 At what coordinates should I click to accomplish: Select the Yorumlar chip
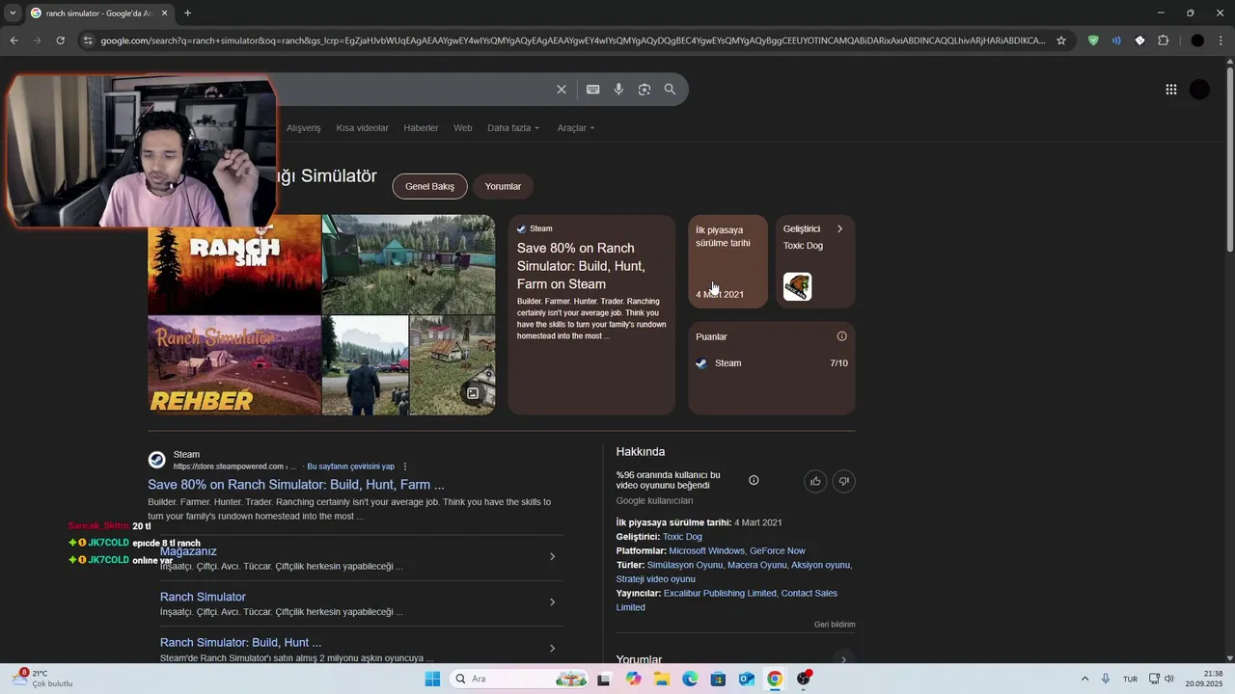tap(503, 186)
